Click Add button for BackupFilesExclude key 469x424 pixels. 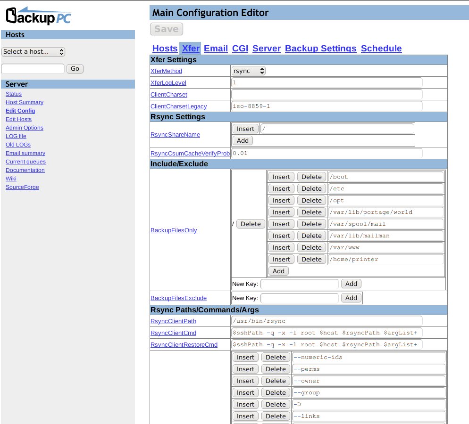click(x=351, y=298)
